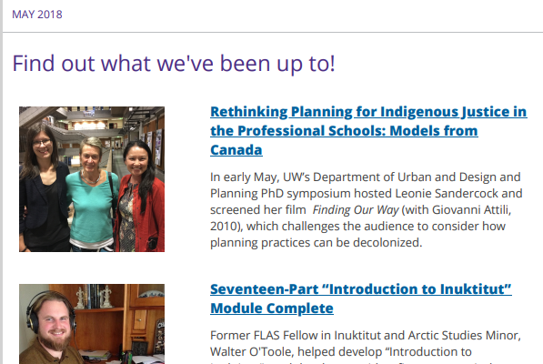Open the Rethinking Planning for Indigenous Justice article
543x364 pixels.
click(368, 131)
